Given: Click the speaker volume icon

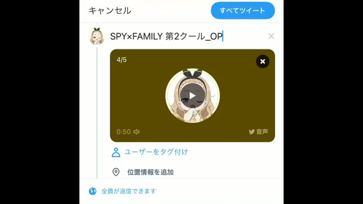Looking at the screenshot, I should click(x=137, y=131).
